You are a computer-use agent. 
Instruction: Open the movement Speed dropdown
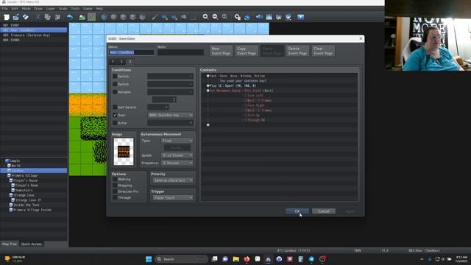[177, 155]
